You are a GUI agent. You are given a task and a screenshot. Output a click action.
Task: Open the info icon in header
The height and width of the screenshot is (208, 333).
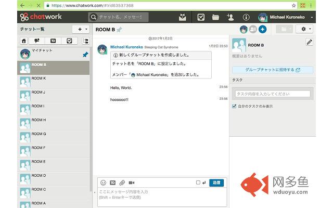246,17
